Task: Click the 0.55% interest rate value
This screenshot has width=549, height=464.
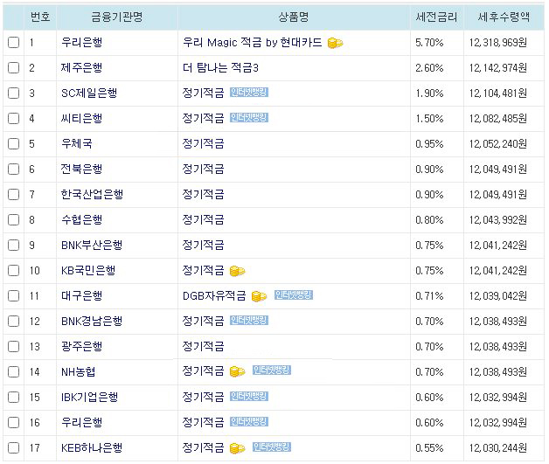Action: point(429,448)
